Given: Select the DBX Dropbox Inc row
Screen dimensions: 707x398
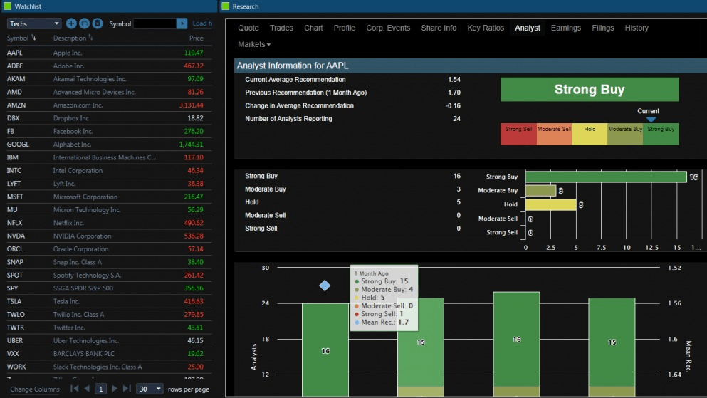Looking at the screenshot, I should point(109,118).
